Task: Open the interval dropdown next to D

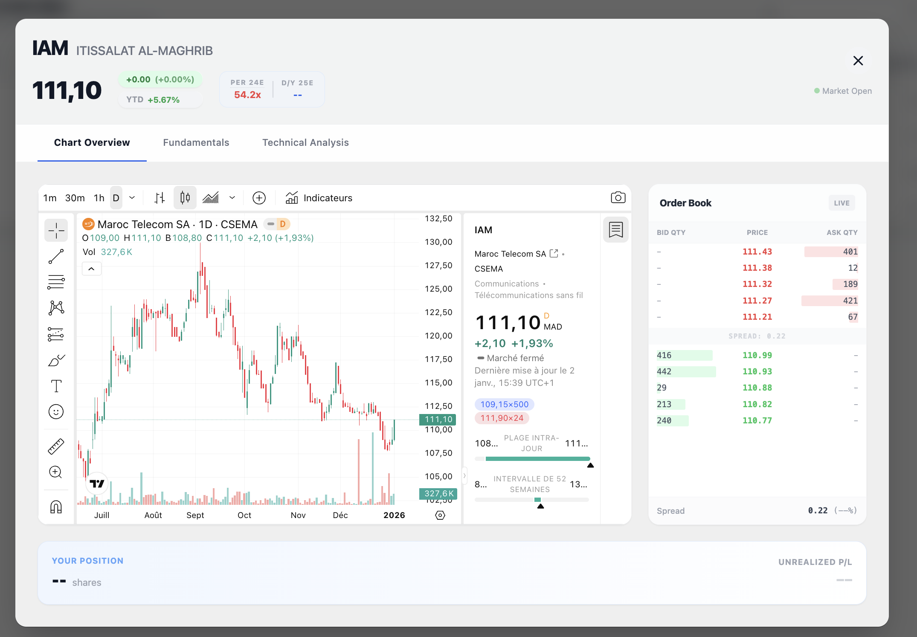Action: click(x=131, y=197)
